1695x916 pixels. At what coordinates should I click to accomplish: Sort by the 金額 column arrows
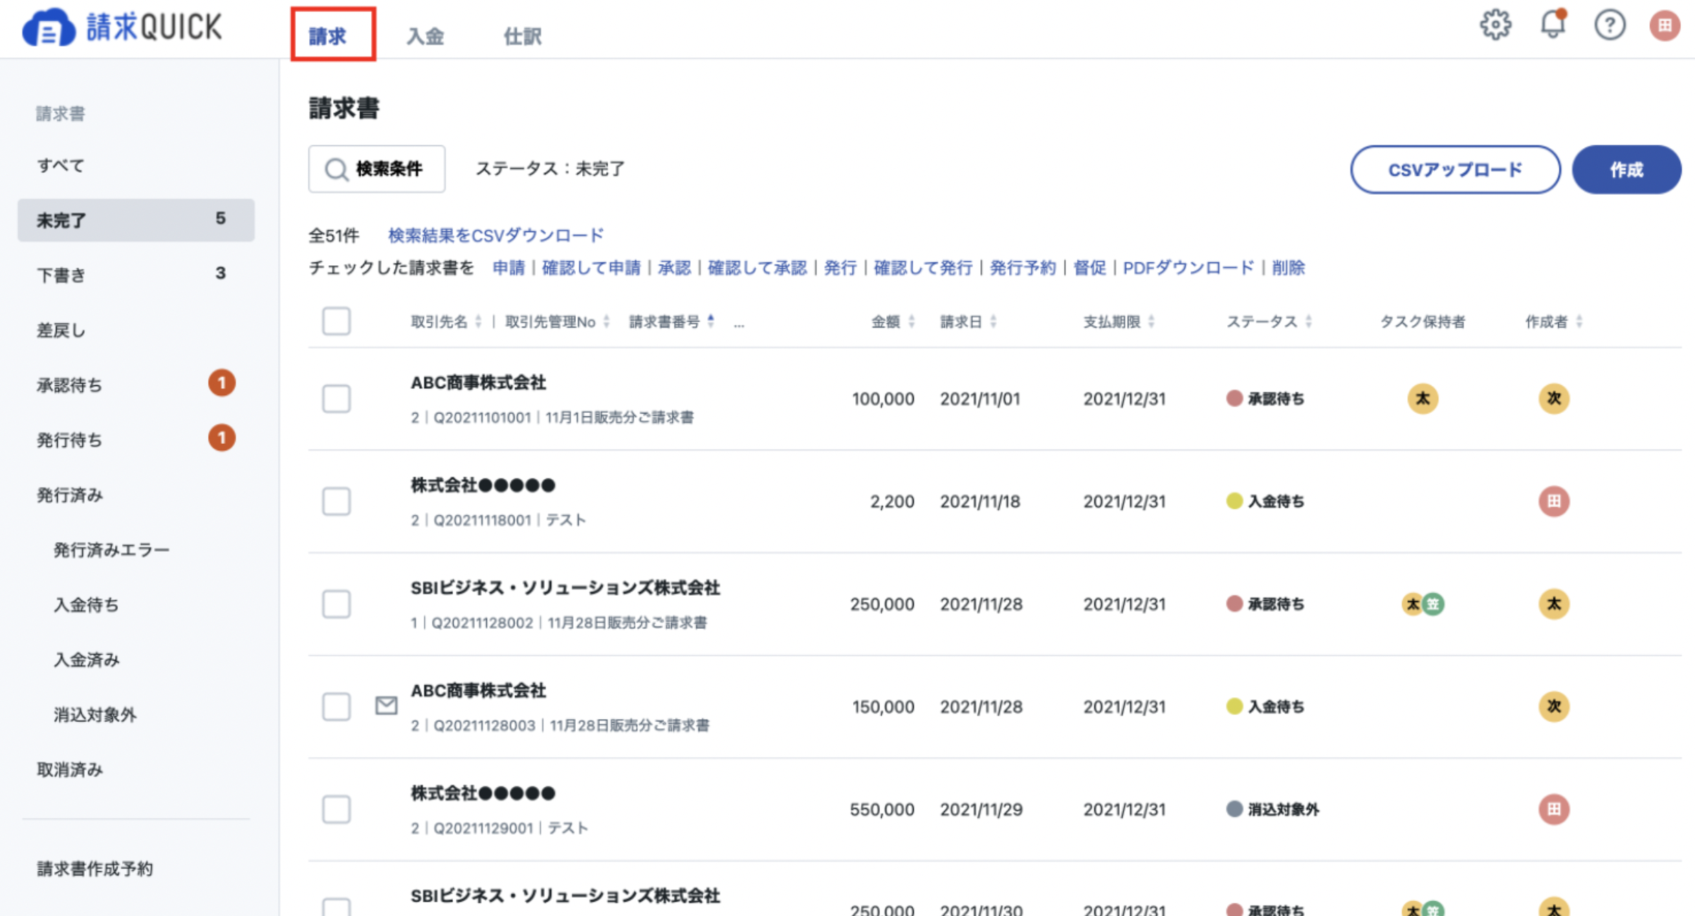coord(912,322)
